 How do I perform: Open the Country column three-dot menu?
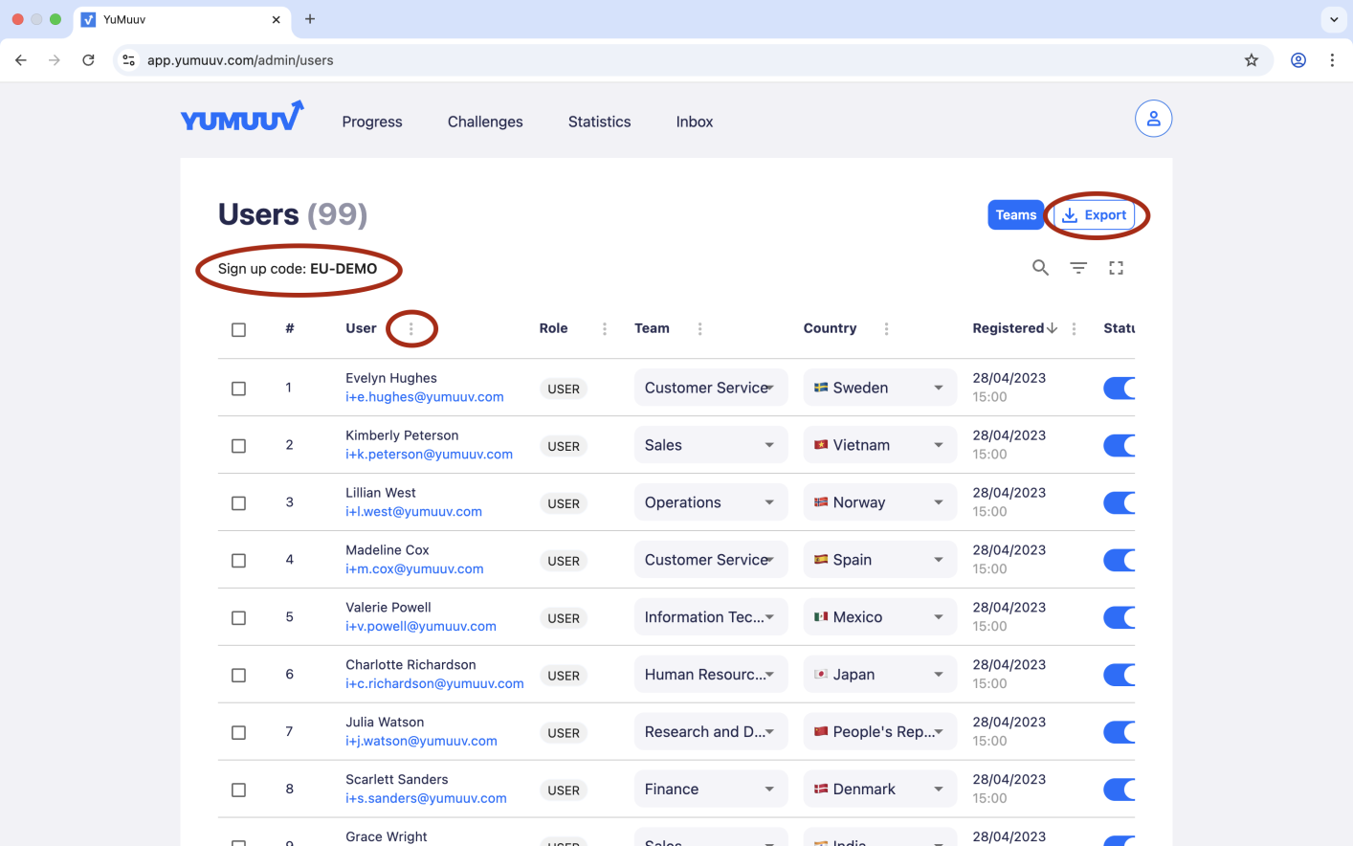(x=887, y=328)
